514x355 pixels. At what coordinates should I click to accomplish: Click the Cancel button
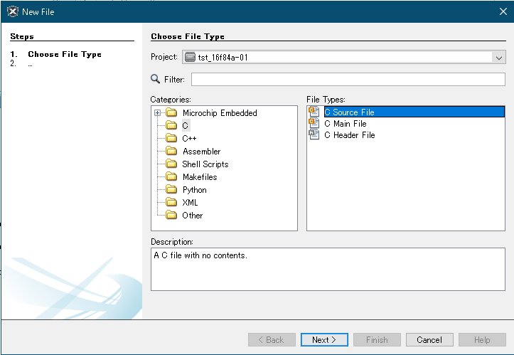pyautogui.click(x=429, y=340)
